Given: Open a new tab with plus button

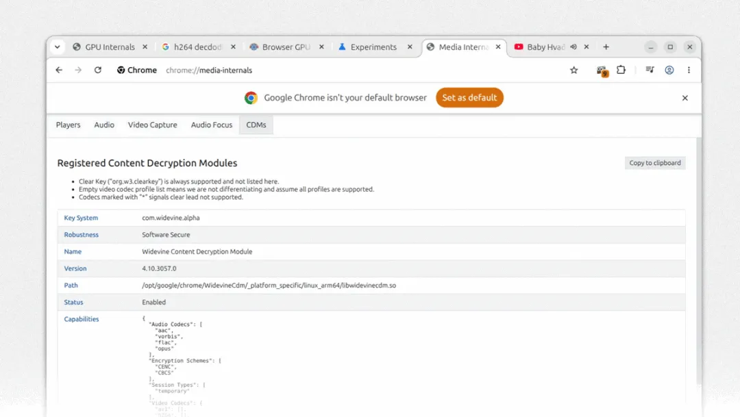Looking at the screenshot, I should click(x=606, y=47).
